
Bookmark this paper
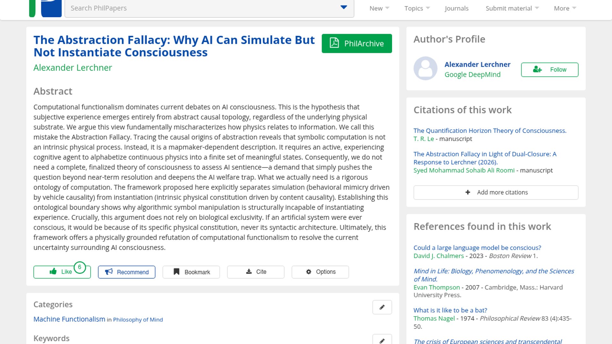pyautogui.click(x=191, y=272)
